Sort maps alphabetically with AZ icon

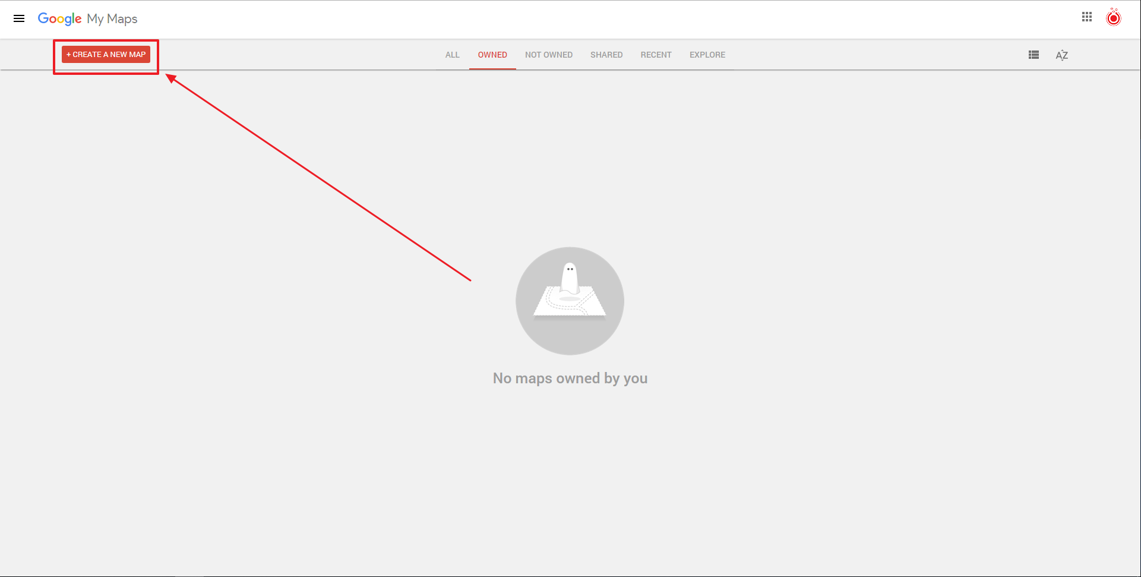(x=1061, y=55)
